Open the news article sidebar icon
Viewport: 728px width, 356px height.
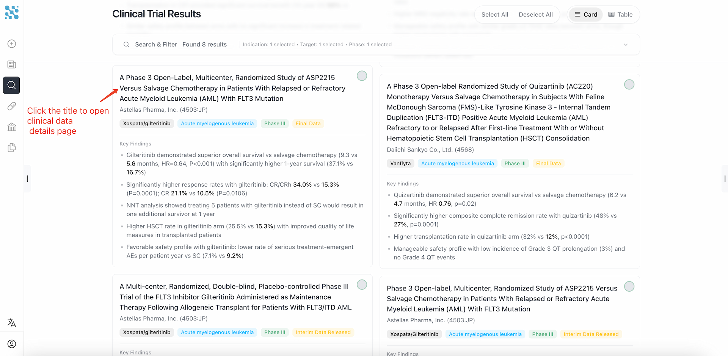click(x=12, y=64)
